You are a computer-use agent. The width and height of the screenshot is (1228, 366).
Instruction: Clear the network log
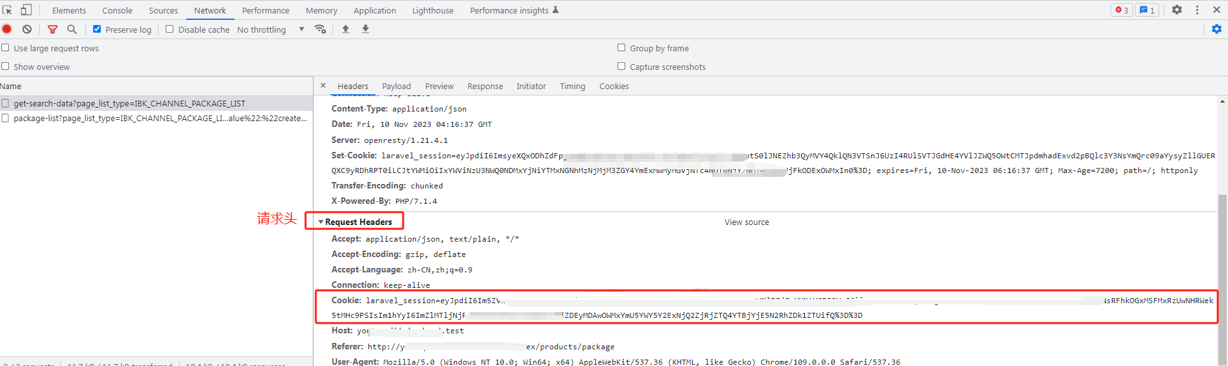(27, 29)
